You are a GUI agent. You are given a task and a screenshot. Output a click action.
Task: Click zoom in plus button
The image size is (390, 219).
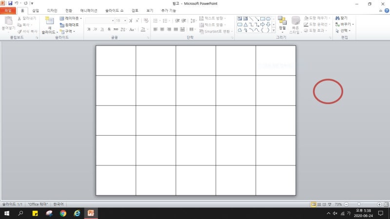coord(379,204)
